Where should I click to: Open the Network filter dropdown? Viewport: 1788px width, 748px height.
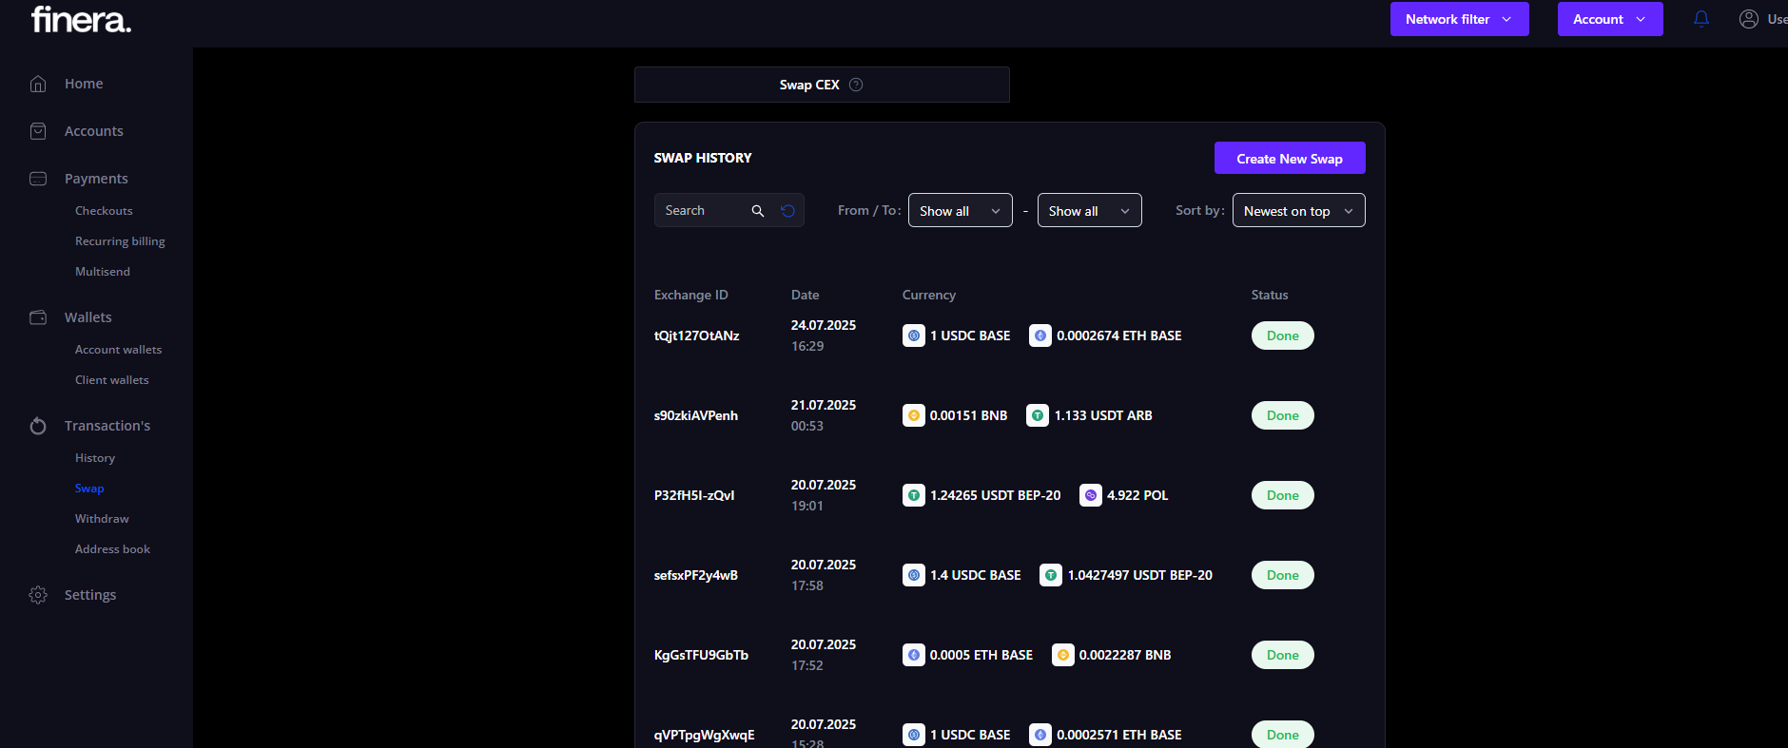1459,19
